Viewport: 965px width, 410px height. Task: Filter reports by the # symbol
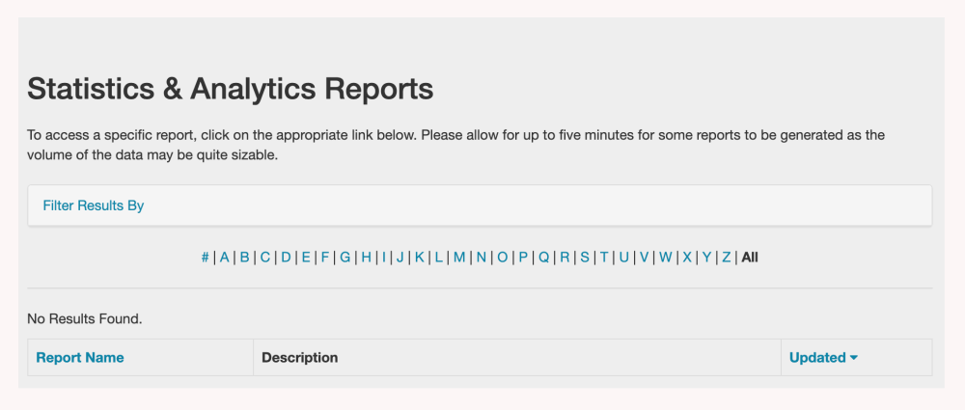[206, 258]
